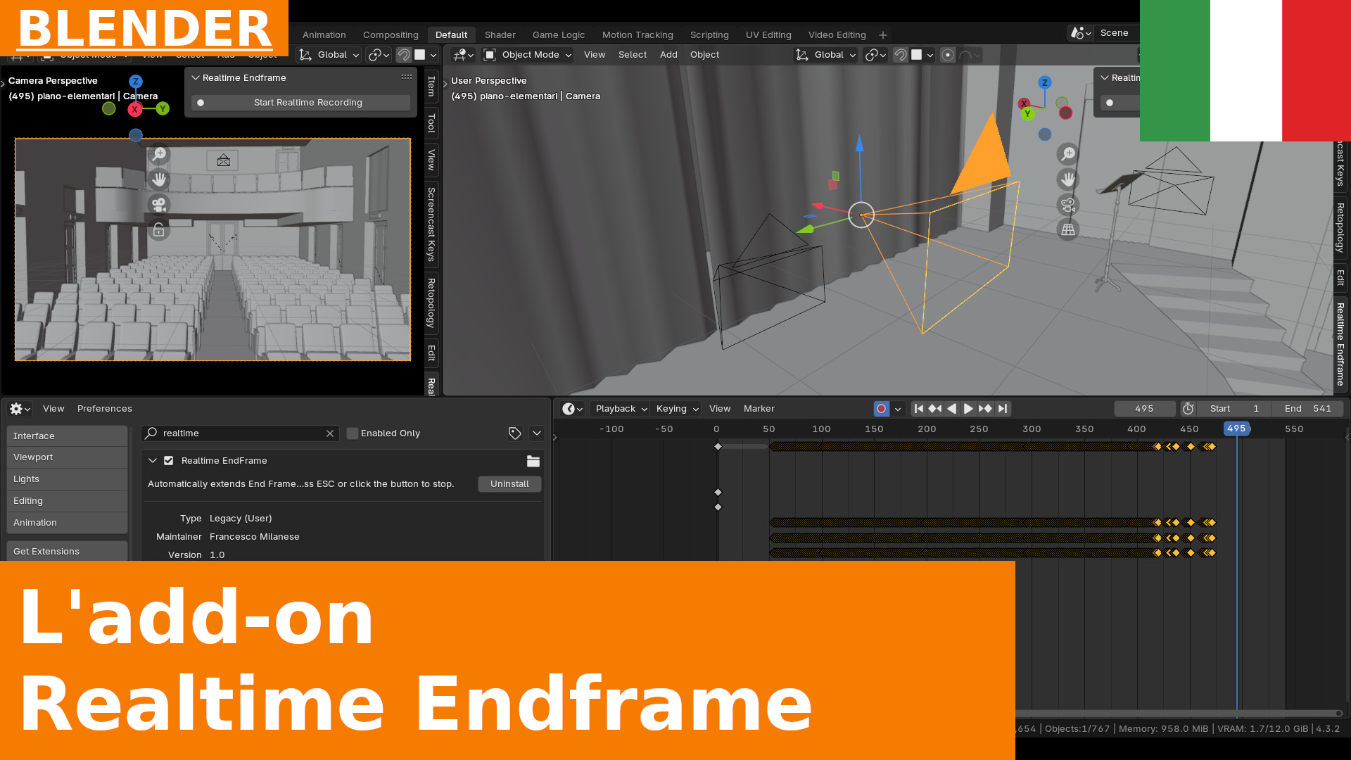The image size is (1351, 760).
Task: Open the Interface preferences section
Action: pos(68,436)
